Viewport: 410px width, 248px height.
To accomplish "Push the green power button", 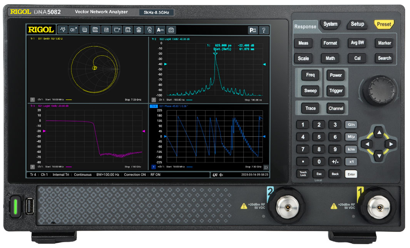I will (15, 206).
